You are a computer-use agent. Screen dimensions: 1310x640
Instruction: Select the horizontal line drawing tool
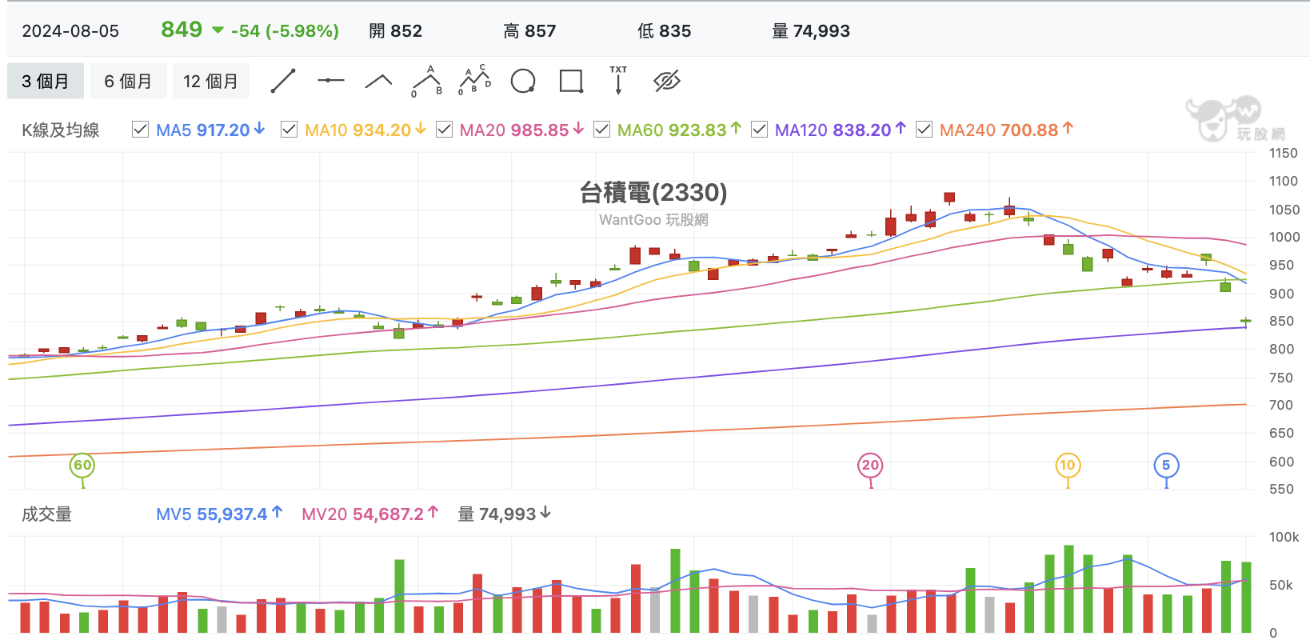click(331, 81)
